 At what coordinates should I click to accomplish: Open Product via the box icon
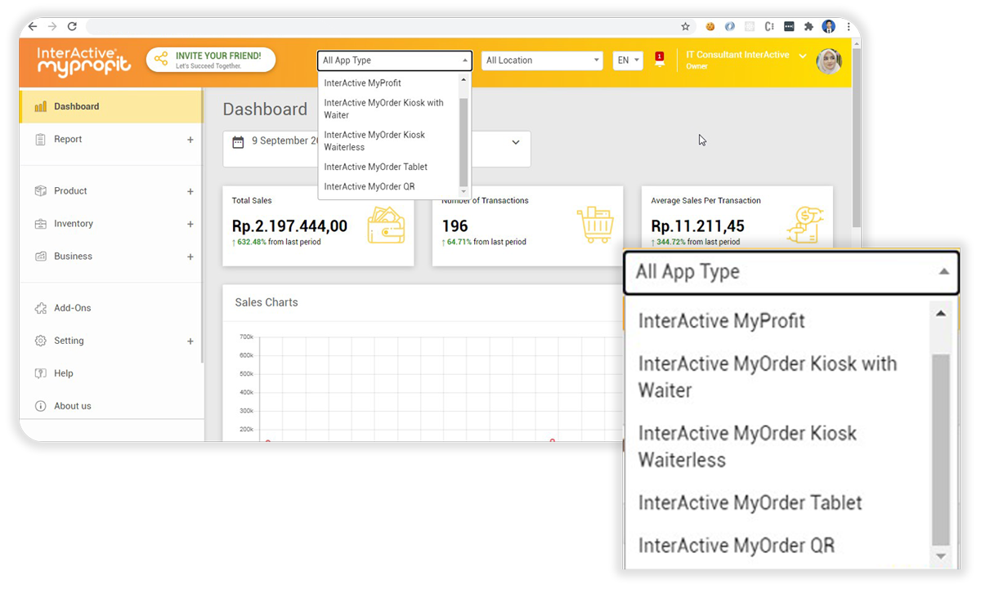tap(41, 190)
